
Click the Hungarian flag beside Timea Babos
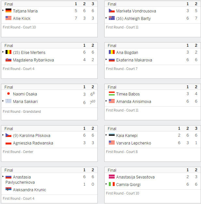[112, 93]
